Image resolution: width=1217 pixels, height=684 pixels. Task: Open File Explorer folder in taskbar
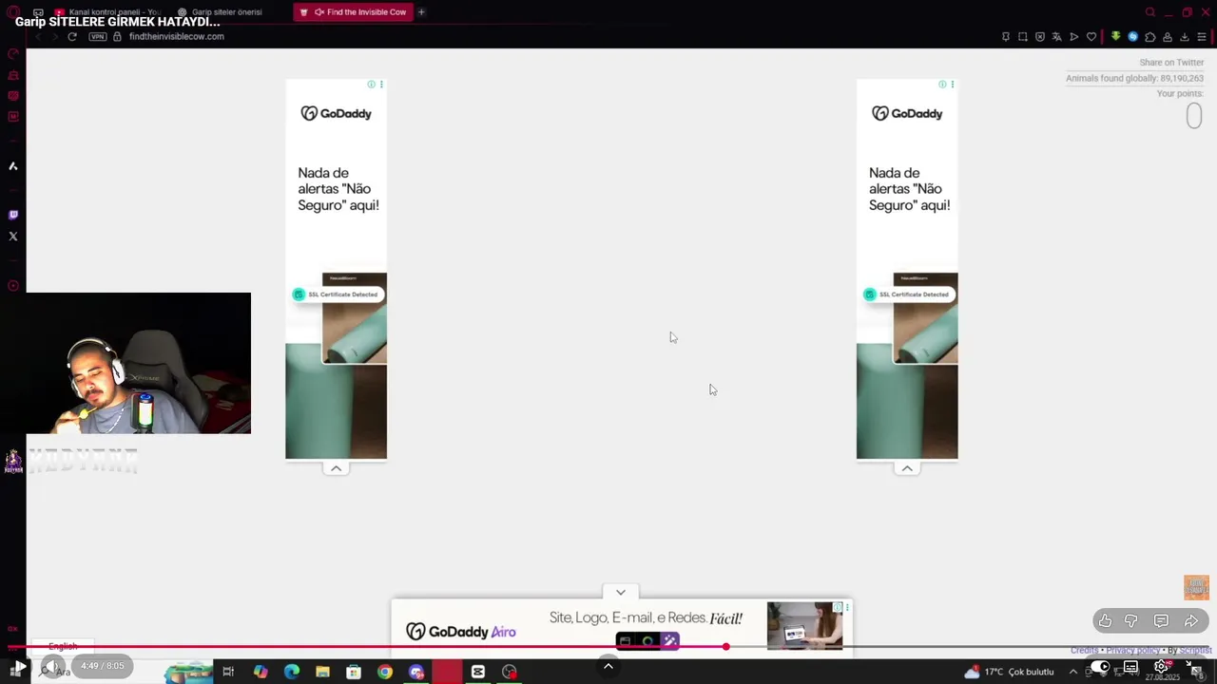pos(322,672)
